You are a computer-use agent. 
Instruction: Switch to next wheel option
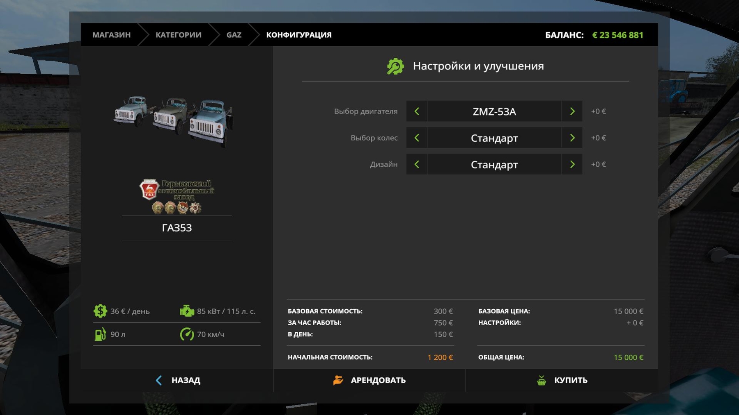click(572, 138)
